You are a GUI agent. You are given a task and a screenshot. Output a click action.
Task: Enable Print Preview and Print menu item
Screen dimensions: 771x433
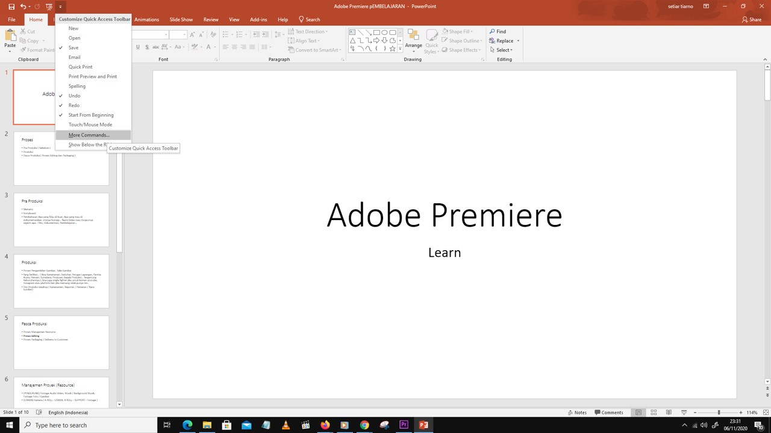pos(93,76)
